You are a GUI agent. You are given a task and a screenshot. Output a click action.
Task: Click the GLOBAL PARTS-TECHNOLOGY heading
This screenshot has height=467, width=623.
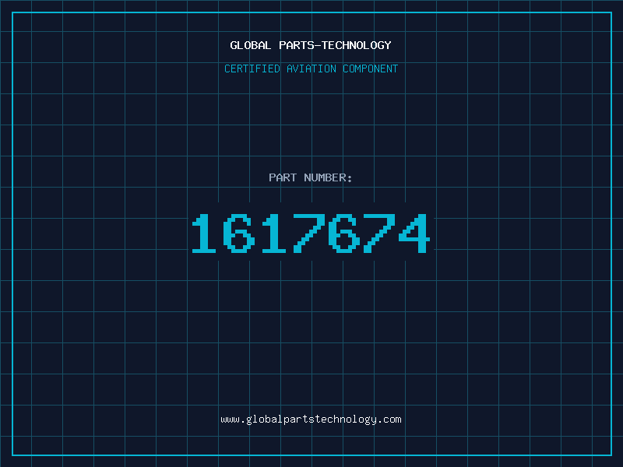coord(311,45)
